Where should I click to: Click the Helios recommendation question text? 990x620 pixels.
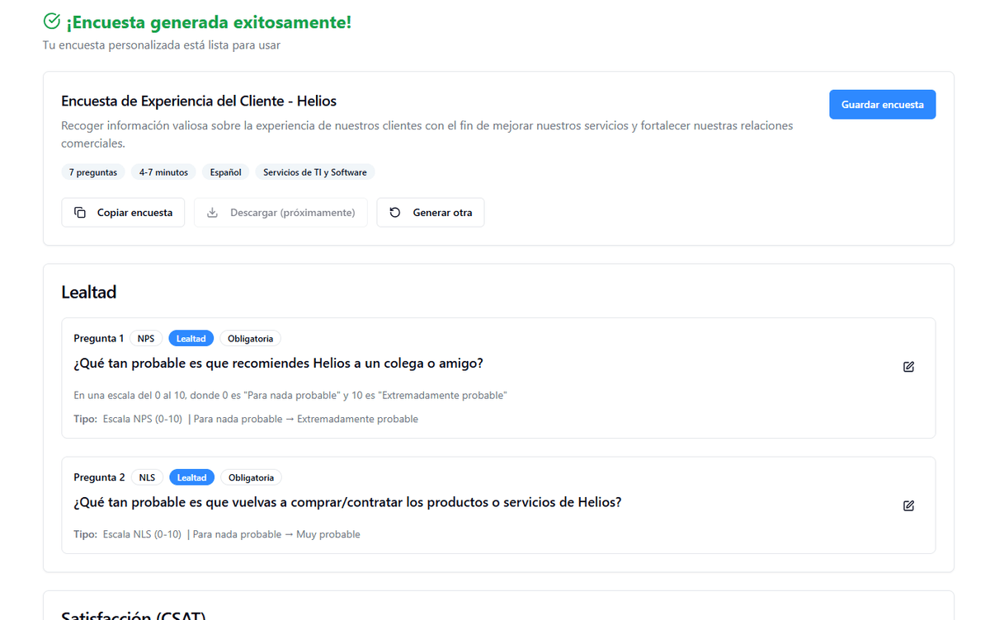pos(278,364)
